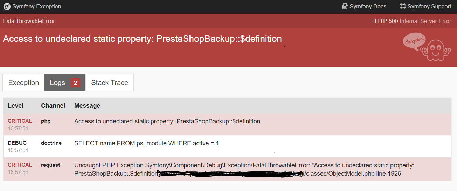Click the Message column header
Image resolution: width=457 pixels, height=191 pixels.
click(x=87, y=106)
